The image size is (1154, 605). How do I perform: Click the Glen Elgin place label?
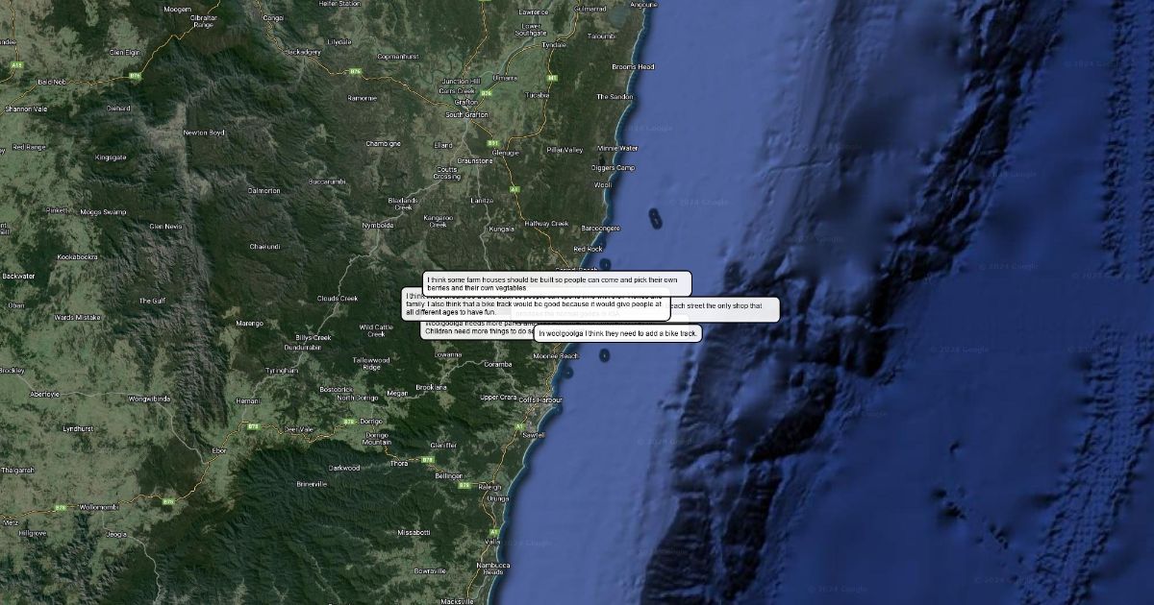point(126,52)
